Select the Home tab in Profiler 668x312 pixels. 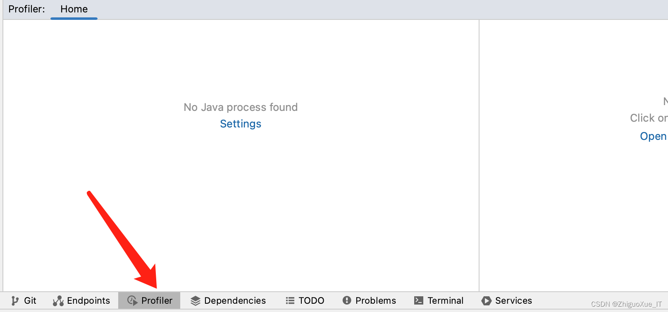tap(74, 9)
